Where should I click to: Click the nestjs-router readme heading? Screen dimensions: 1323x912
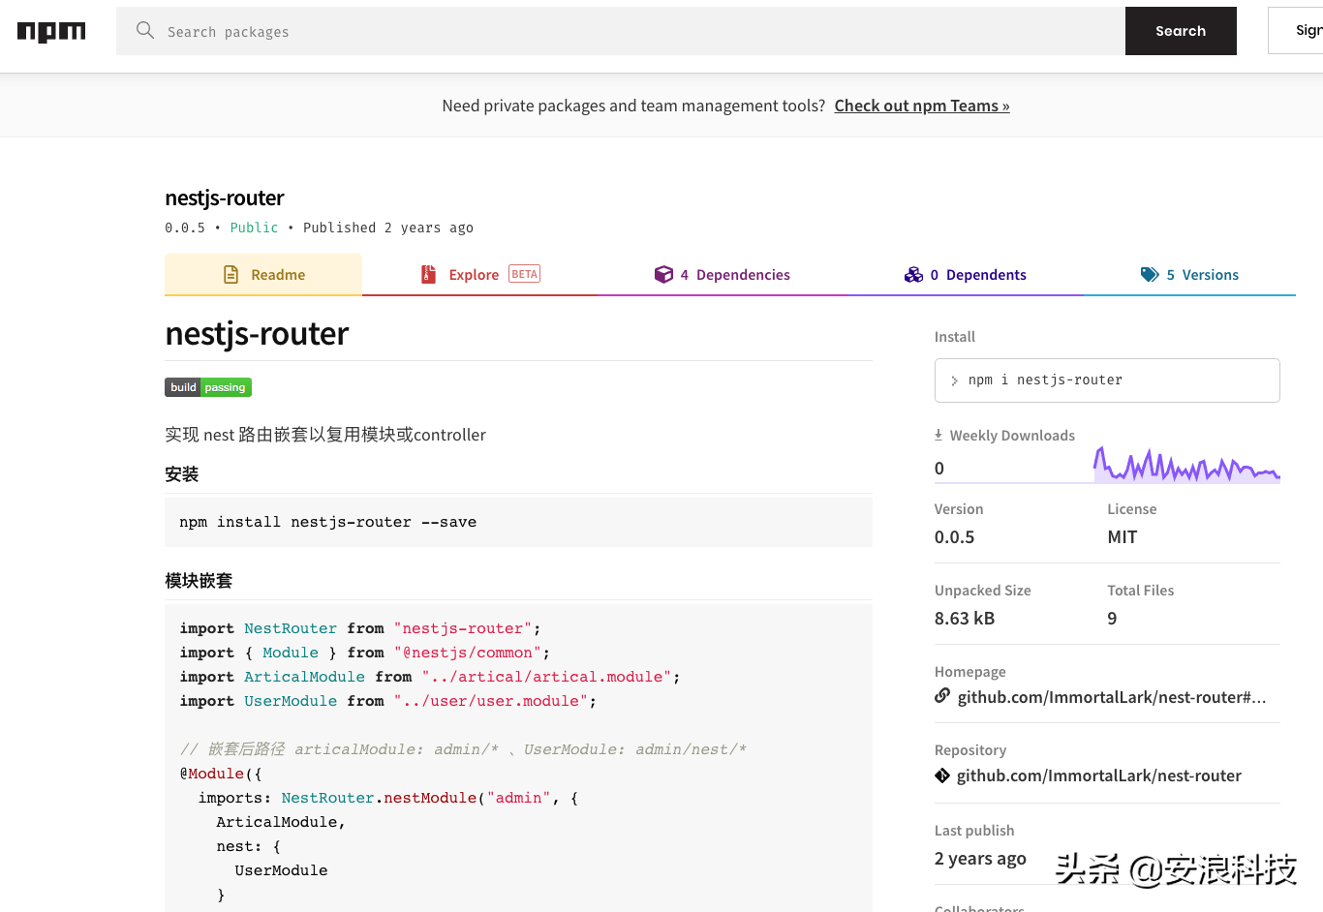coord(257,333)
